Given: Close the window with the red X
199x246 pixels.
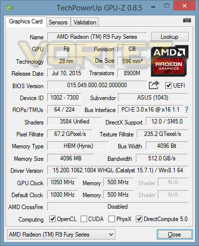Looking at the screenshot, I should pos(185,6).
